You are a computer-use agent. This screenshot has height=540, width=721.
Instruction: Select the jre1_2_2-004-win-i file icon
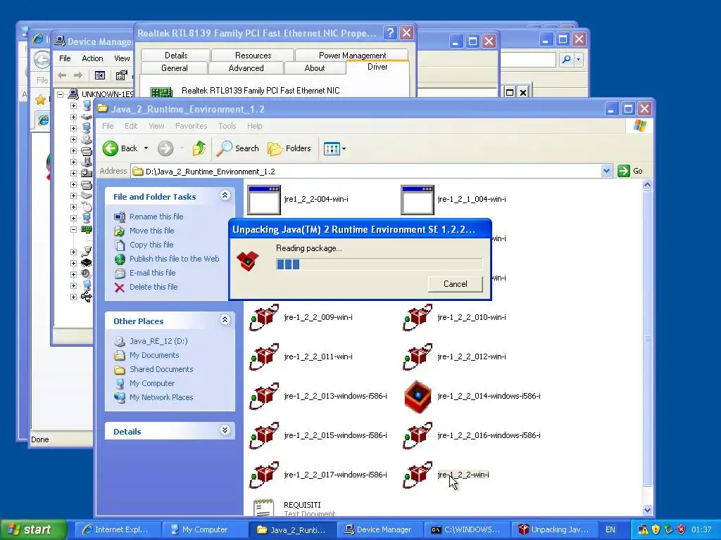pyautogui.click(x=264, y=200)
